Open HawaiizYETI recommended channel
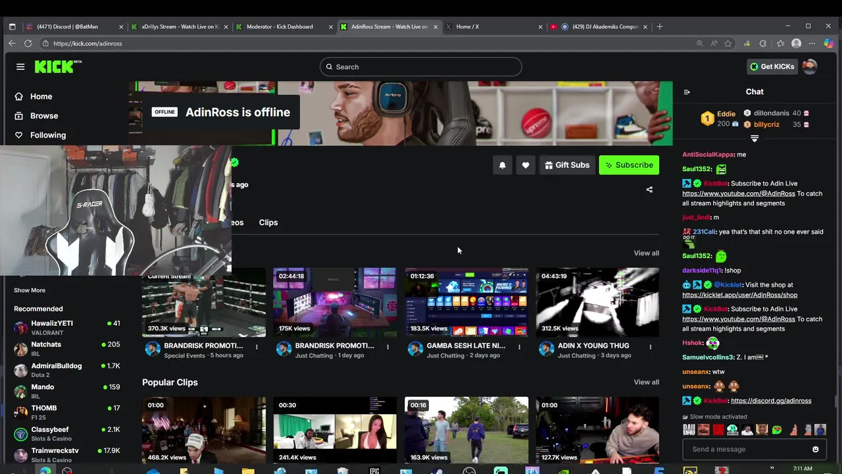The height and width of the screenshot is (474, 842). 66,328
